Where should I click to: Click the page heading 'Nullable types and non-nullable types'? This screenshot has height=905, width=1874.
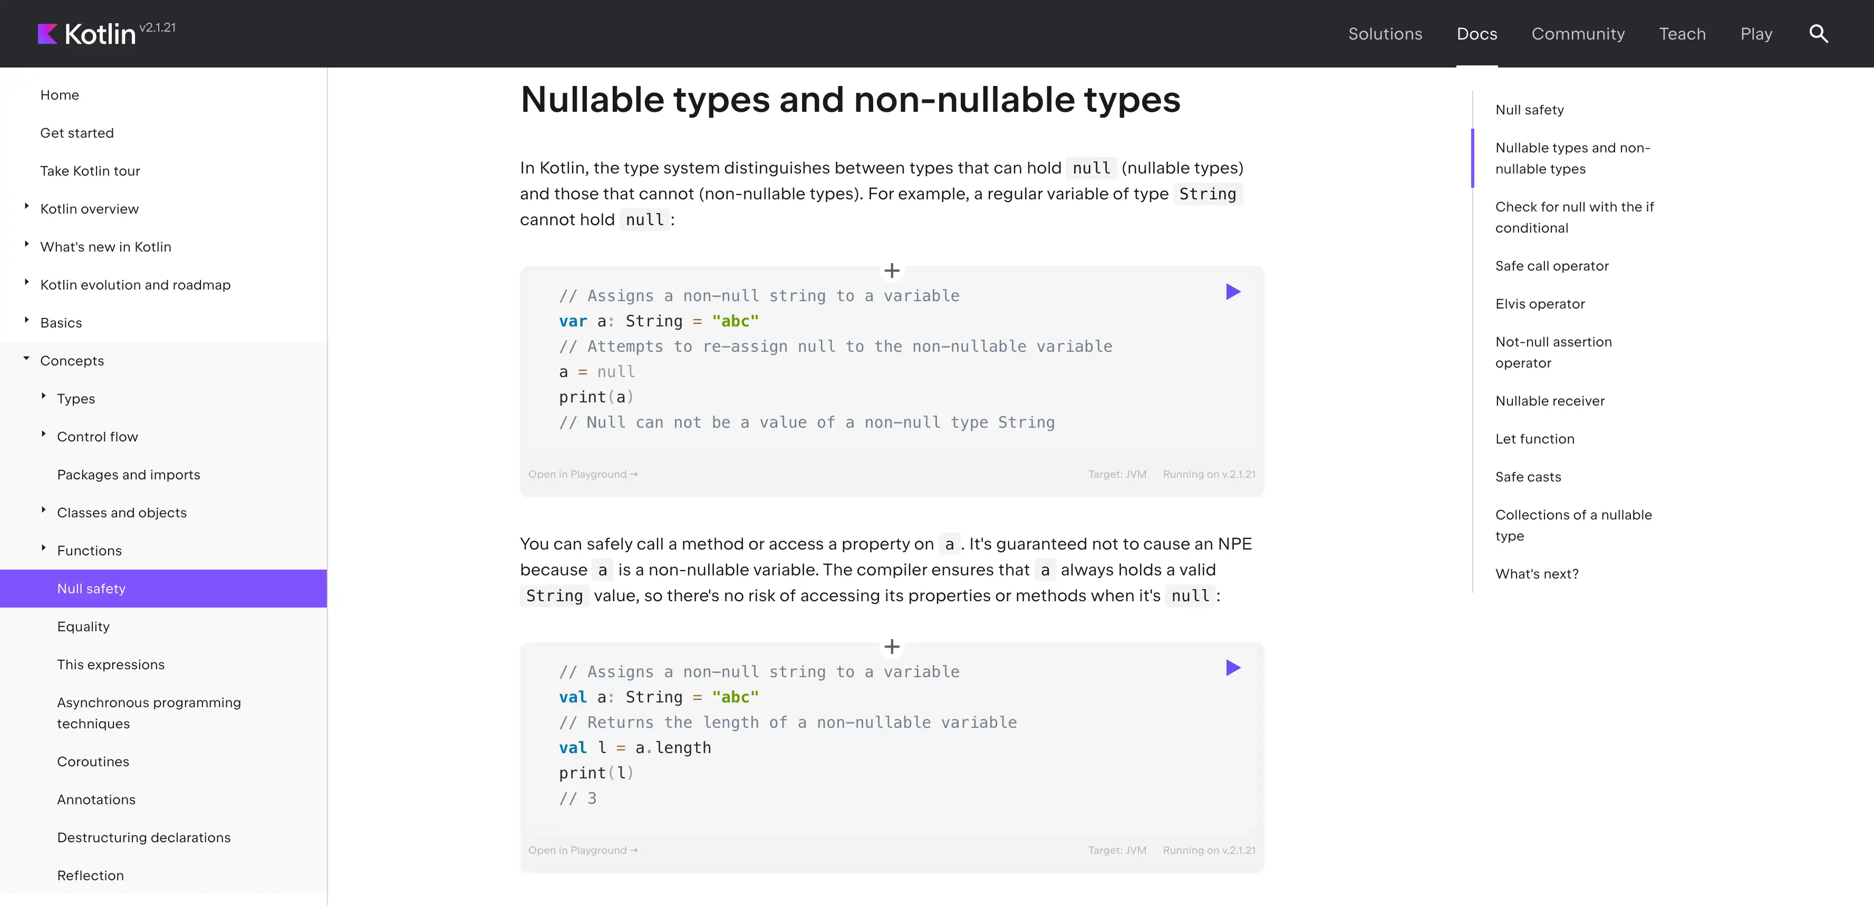coord(849,99)
